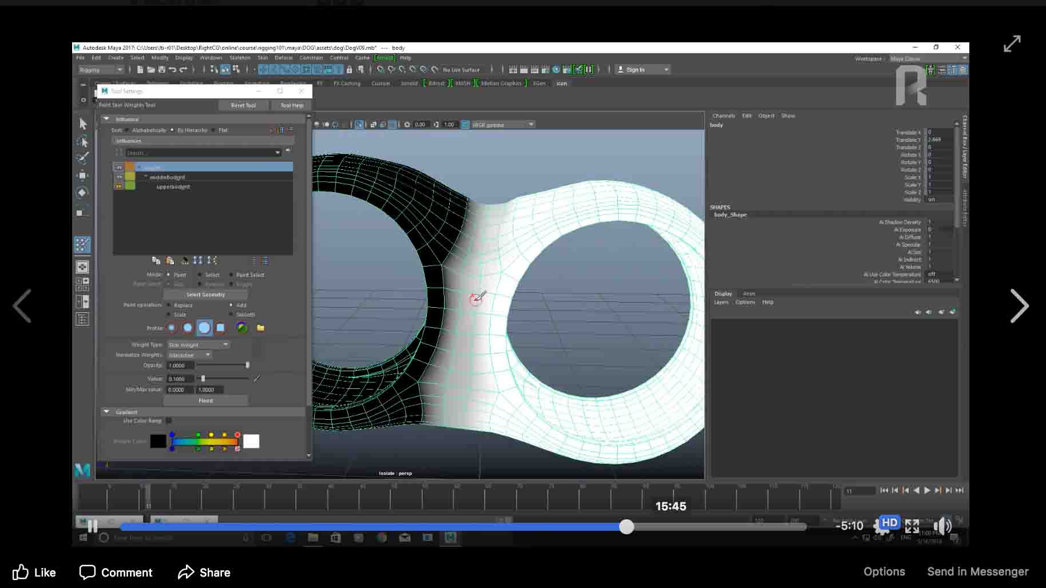Viewport: 1046px width, 588px height.
Task: Pause the video playback
Action: [93, 526]
